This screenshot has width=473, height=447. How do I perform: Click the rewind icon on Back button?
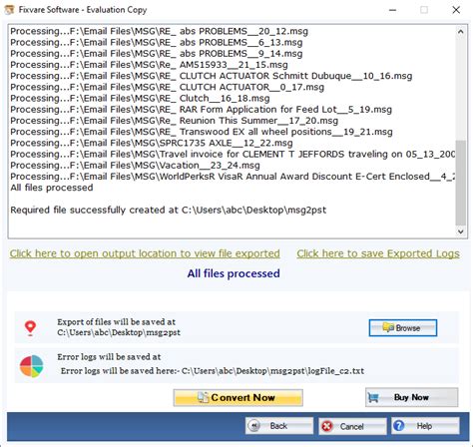[x=254, y=426]
